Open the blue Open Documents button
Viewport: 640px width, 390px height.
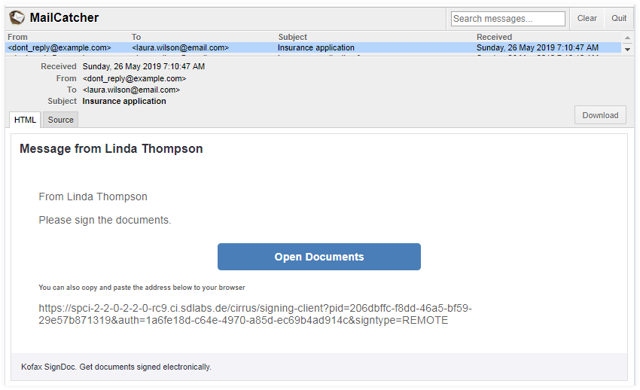coord(319,257)
